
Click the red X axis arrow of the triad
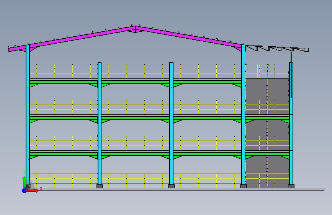[32, 191]
